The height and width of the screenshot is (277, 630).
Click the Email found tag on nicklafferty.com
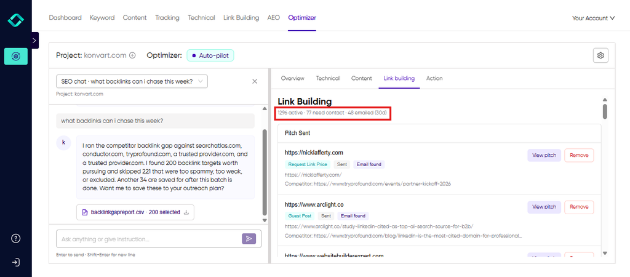point(369,164)
